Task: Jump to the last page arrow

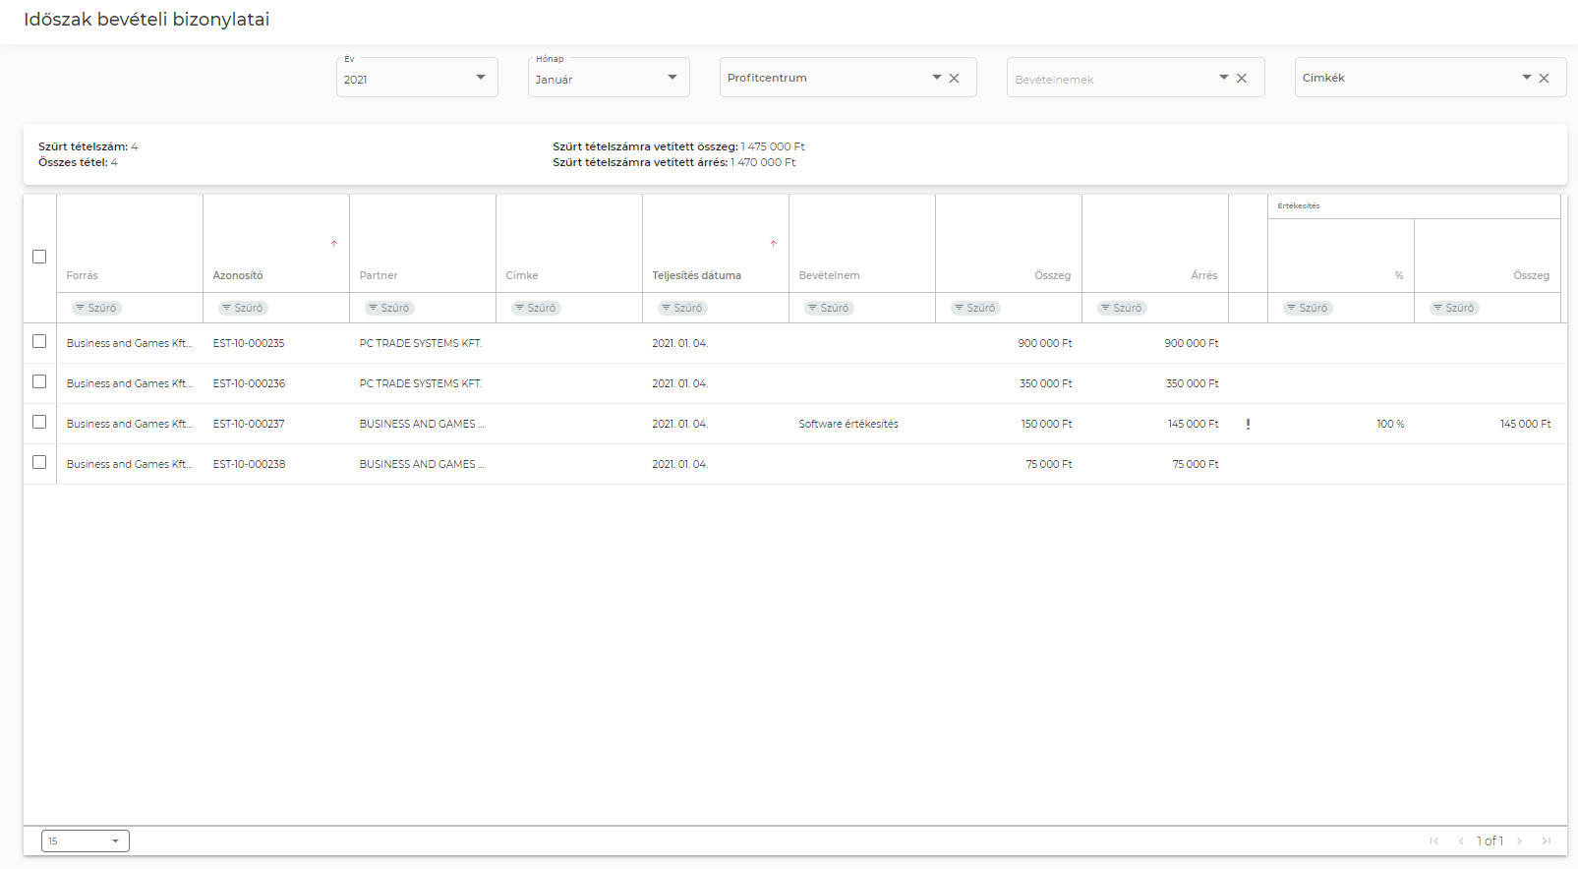Action: click(x=1546, y=841)
